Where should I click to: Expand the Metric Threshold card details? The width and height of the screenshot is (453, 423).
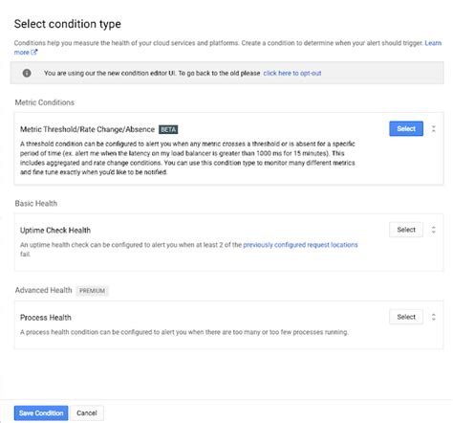point(434,128)
